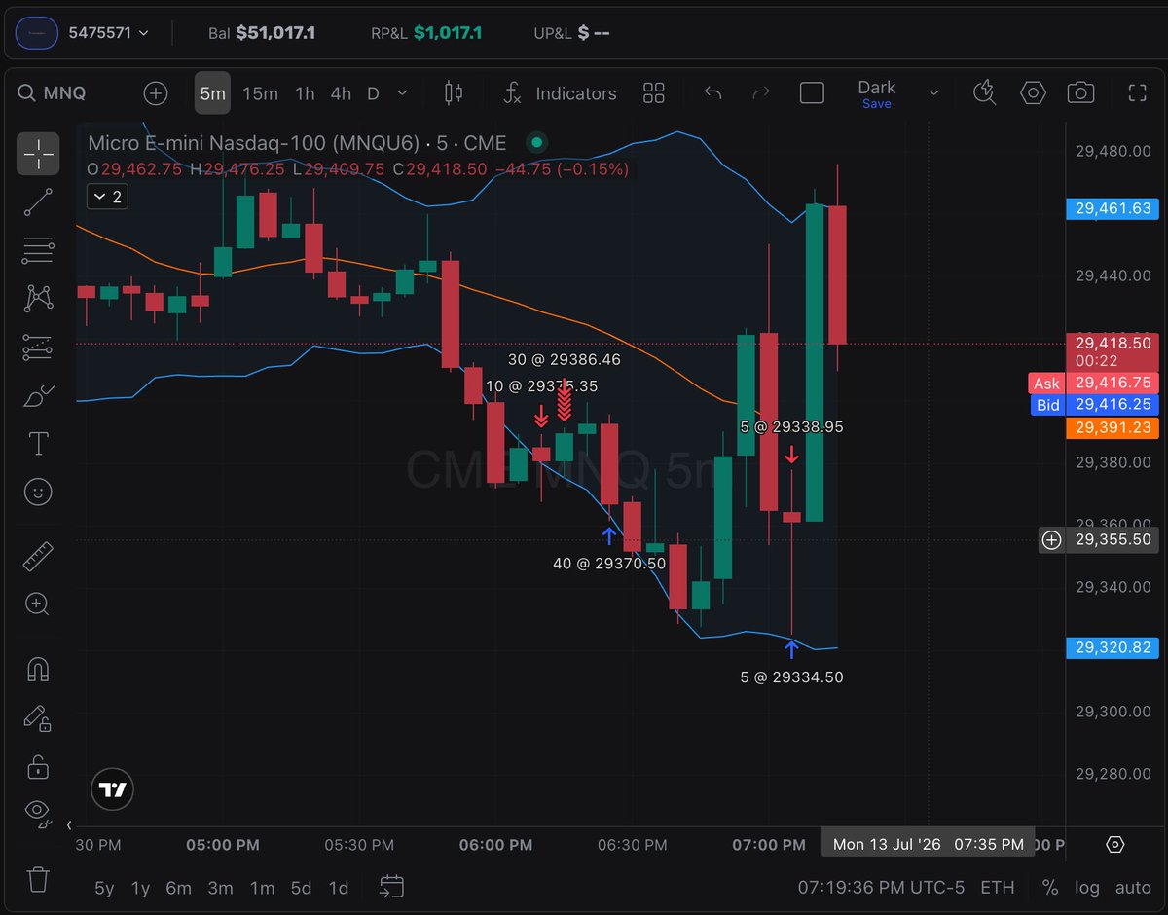The image size is (1168, 915).
Task: Open forecasting and measurement tools
Action: click(x=38, y=347)
